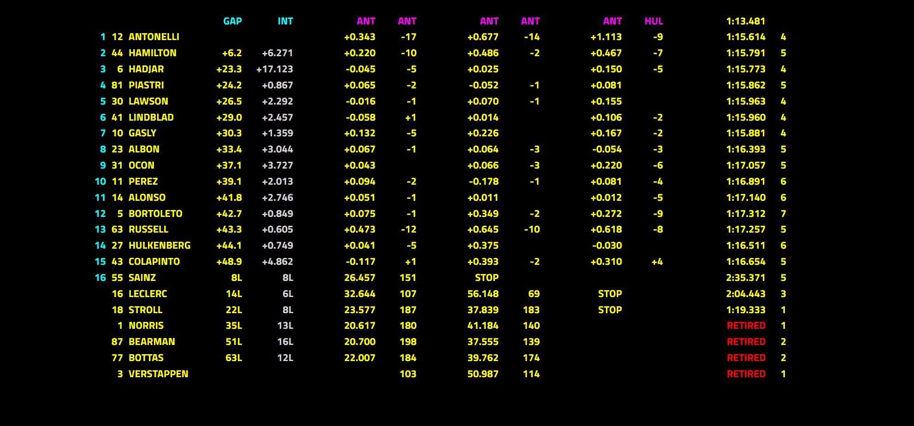This screenshot has width=914, height=426.
Task: Click the PIASTRI driver name
Action: click(146, 85)
